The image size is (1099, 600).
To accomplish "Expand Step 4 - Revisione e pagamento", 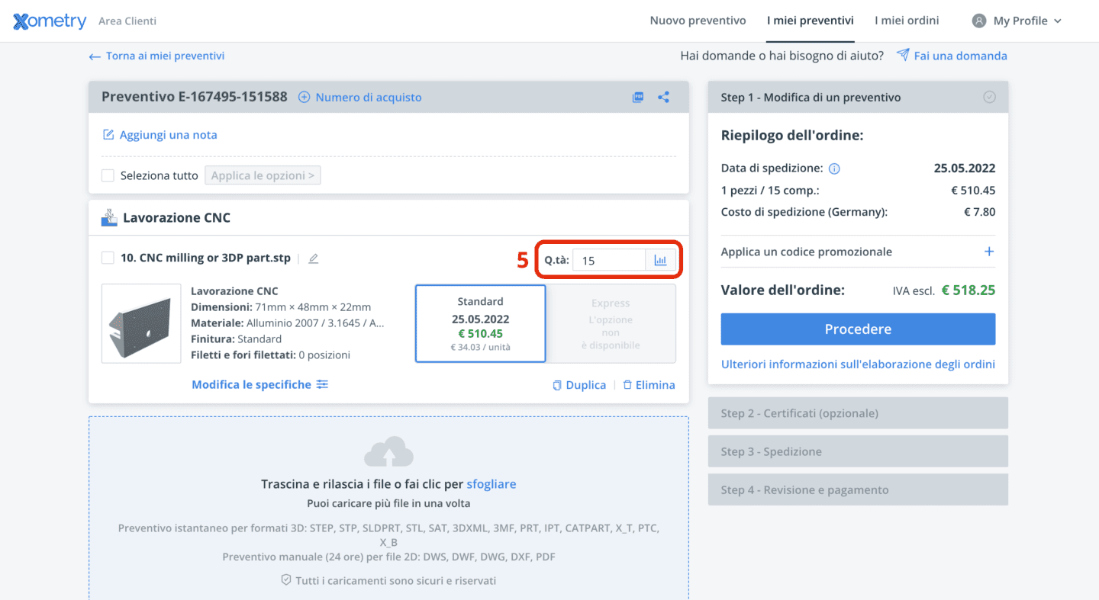I will [x=858, y=489].
